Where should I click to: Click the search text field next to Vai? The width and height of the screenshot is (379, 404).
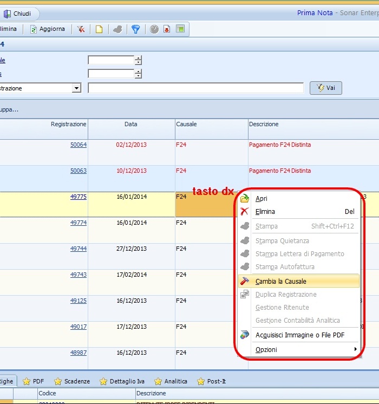coord(195,88)
